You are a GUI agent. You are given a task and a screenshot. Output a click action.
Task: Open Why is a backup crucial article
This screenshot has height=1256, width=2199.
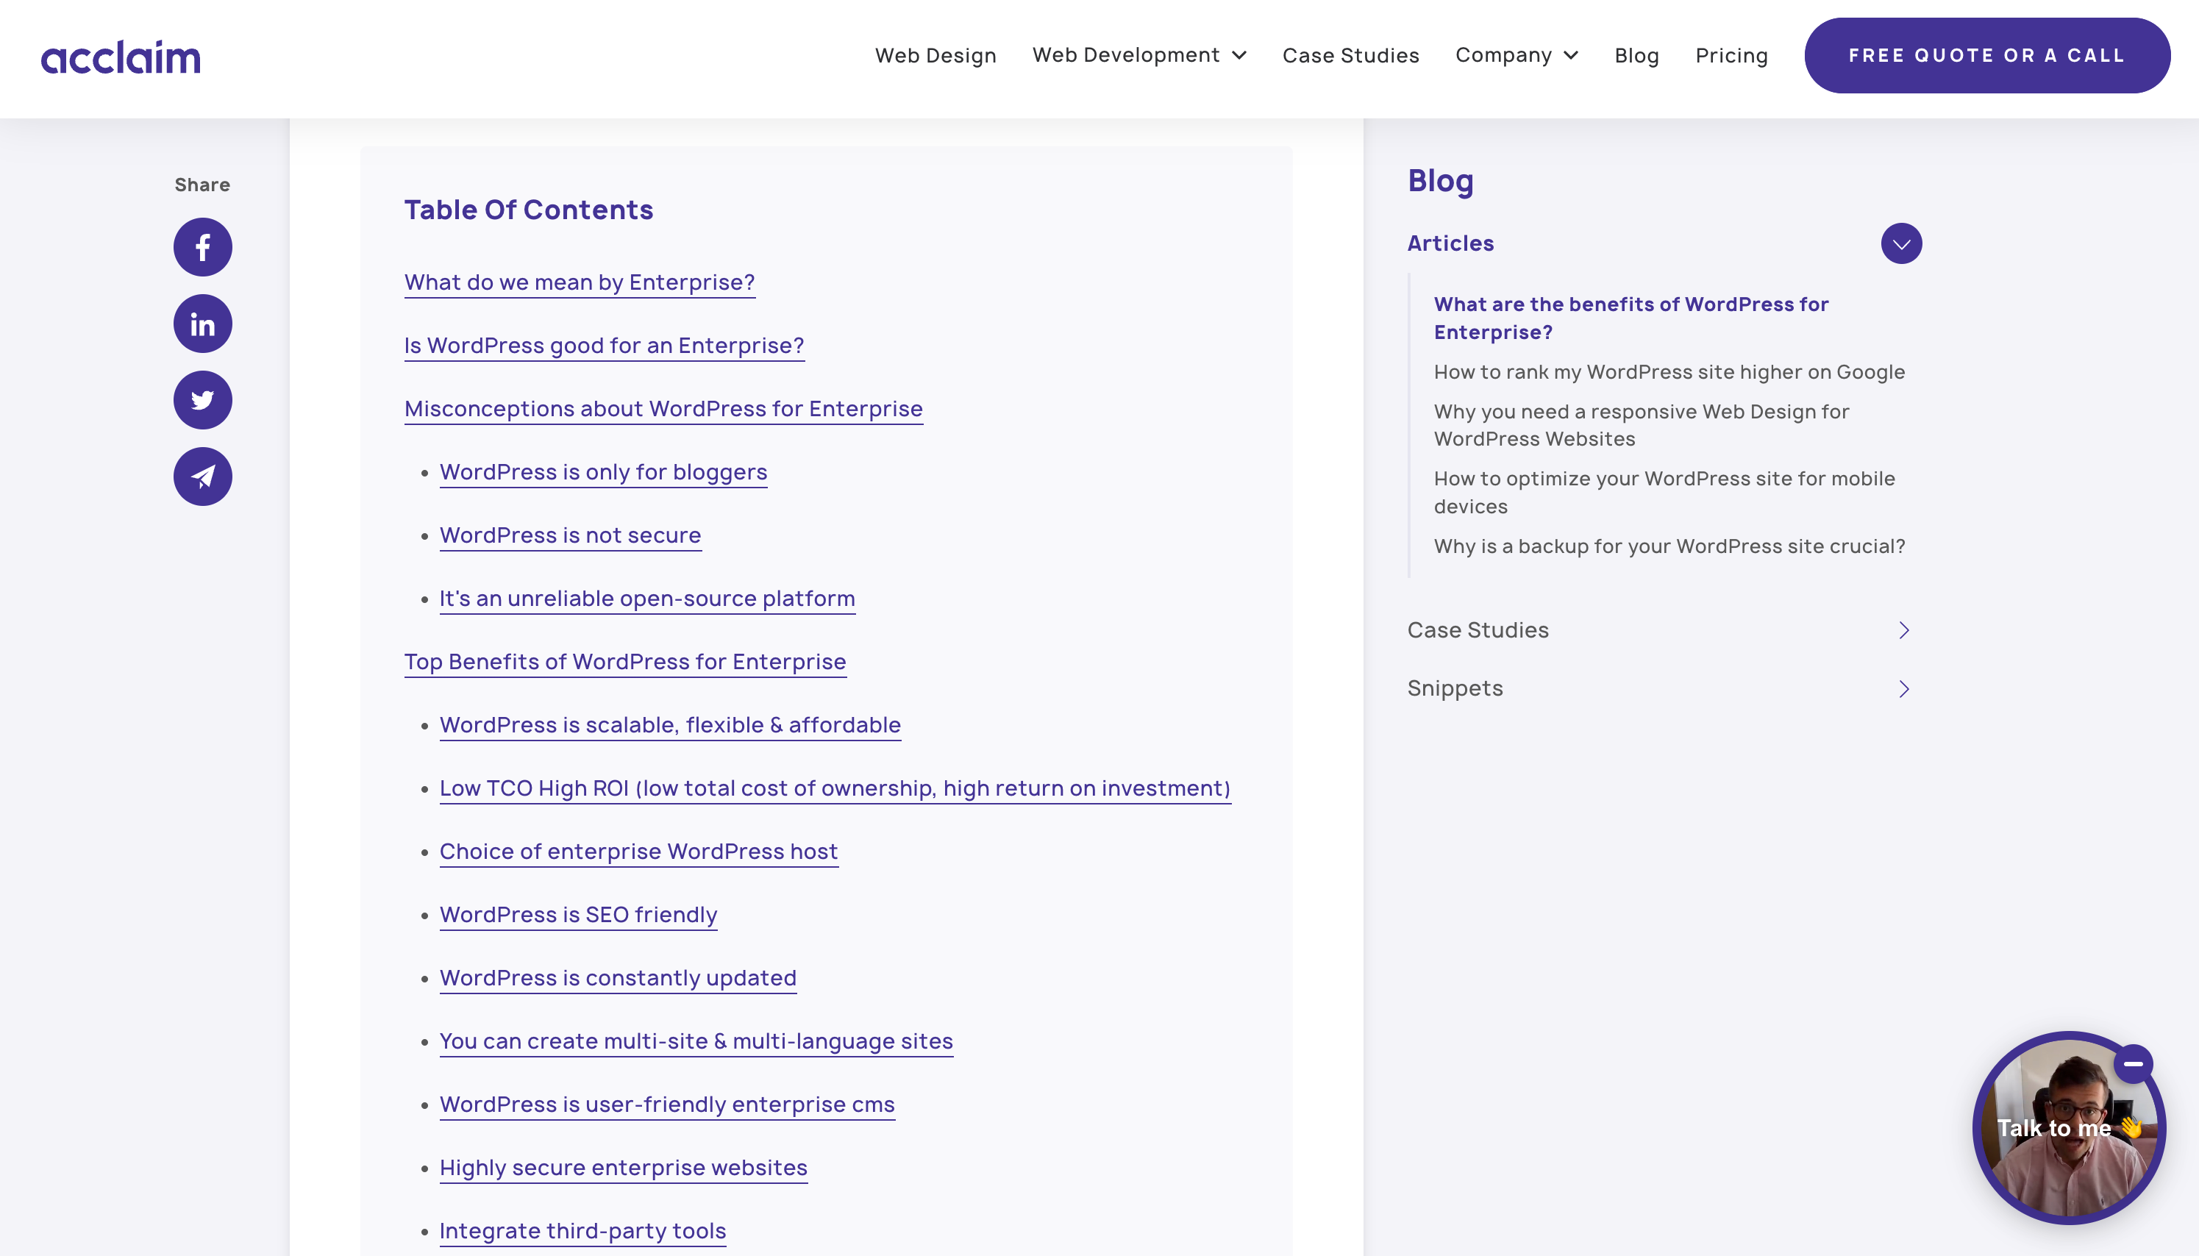[1669, 546]
